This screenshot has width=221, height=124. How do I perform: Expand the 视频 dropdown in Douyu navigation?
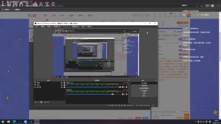72,15
